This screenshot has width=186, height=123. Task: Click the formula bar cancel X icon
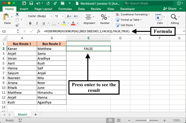[x=24, y=31]
